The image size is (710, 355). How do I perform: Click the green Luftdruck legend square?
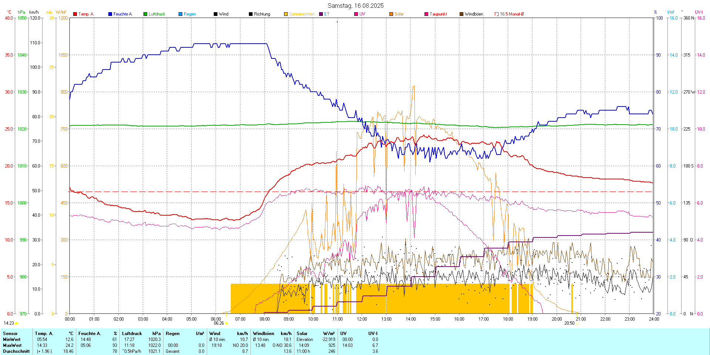point(145,14)
